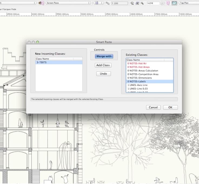Open the zoom percentage stepper button
The image size is (199, 184).
[162, 3]
